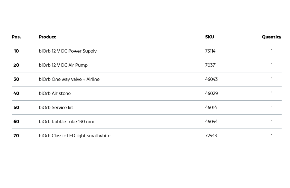Click position number 10
Image resolution: width=290 pixels, height=188 pixels.
click(16, 51)
